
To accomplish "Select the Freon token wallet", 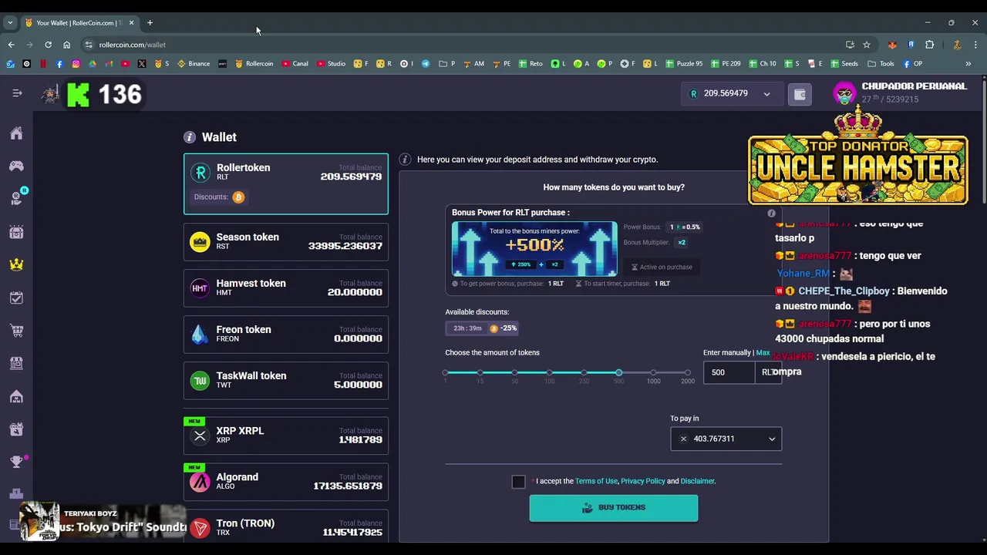I will pos(286,335).
